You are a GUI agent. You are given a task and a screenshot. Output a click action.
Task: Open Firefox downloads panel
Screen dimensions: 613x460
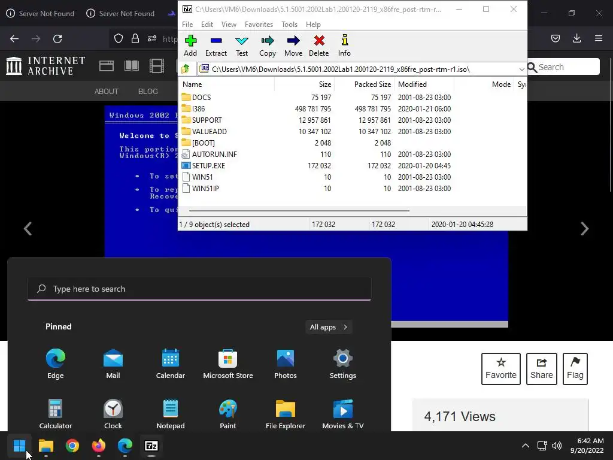(576, 38)
